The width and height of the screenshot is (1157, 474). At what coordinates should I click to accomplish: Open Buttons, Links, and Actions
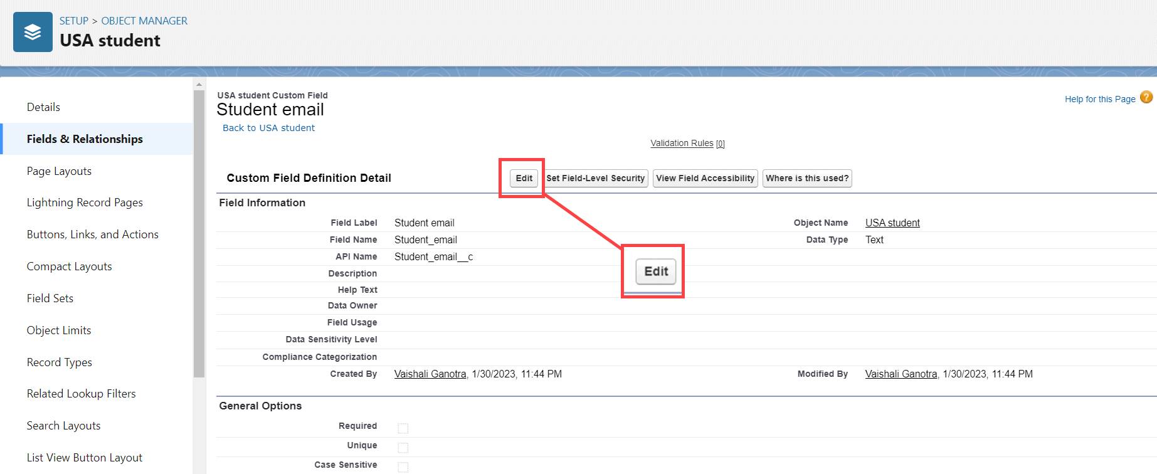[x=93, y=234]
